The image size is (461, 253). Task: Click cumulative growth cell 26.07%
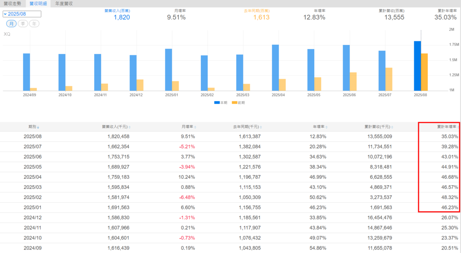(x=450, y=218)
